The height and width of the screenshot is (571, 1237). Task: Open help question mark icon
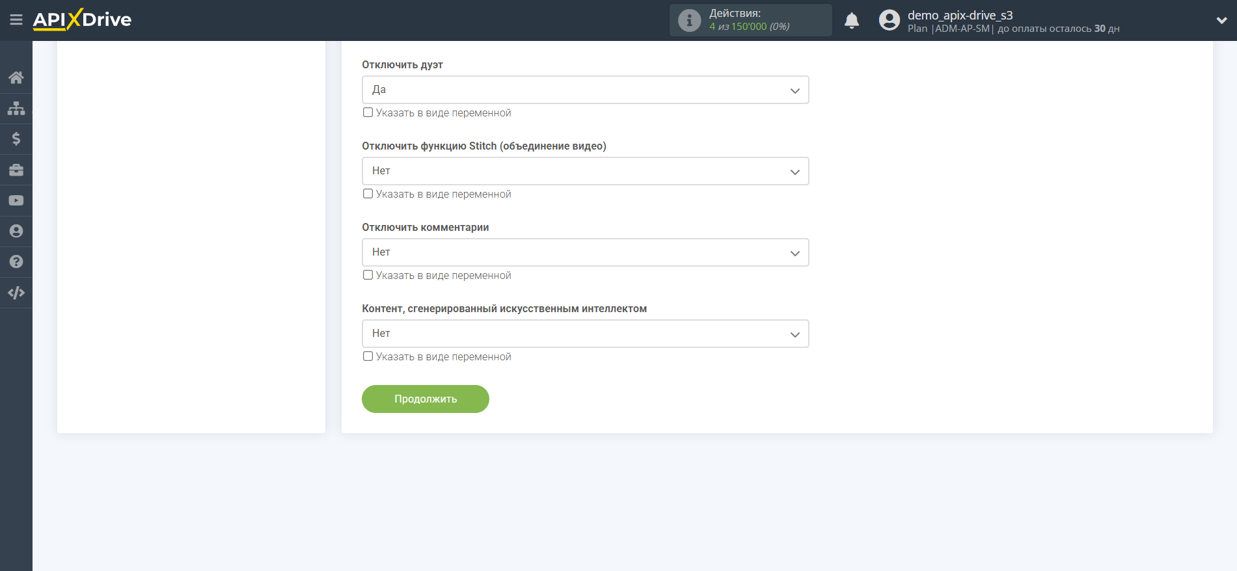click(x=16, y=261)
